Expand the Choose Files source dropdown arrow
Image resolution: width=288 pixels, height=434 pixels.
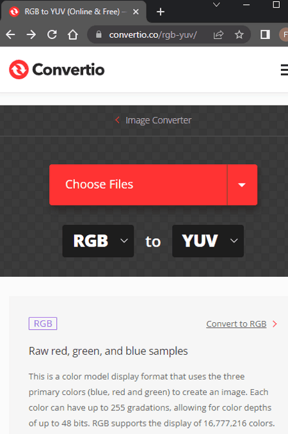click(242, 185)
